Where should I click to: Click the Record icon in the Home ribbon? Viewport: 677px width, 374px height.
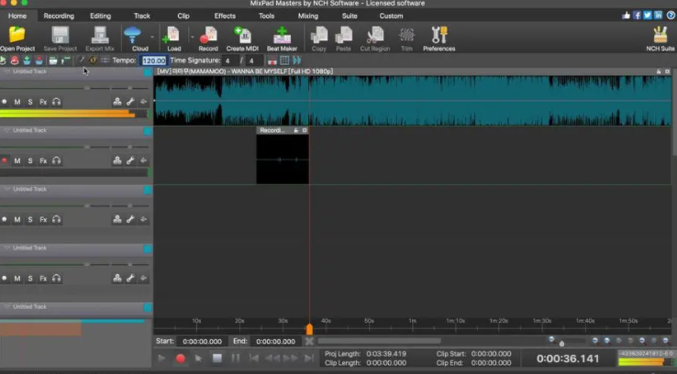coord(208,35)
